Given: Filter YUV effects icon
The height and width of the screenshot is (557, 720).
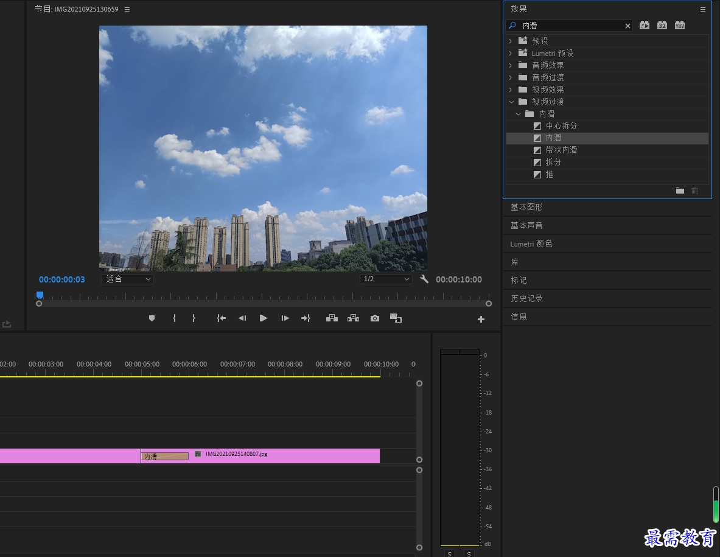Looking at the screenshot, I should tap(680, 25).
